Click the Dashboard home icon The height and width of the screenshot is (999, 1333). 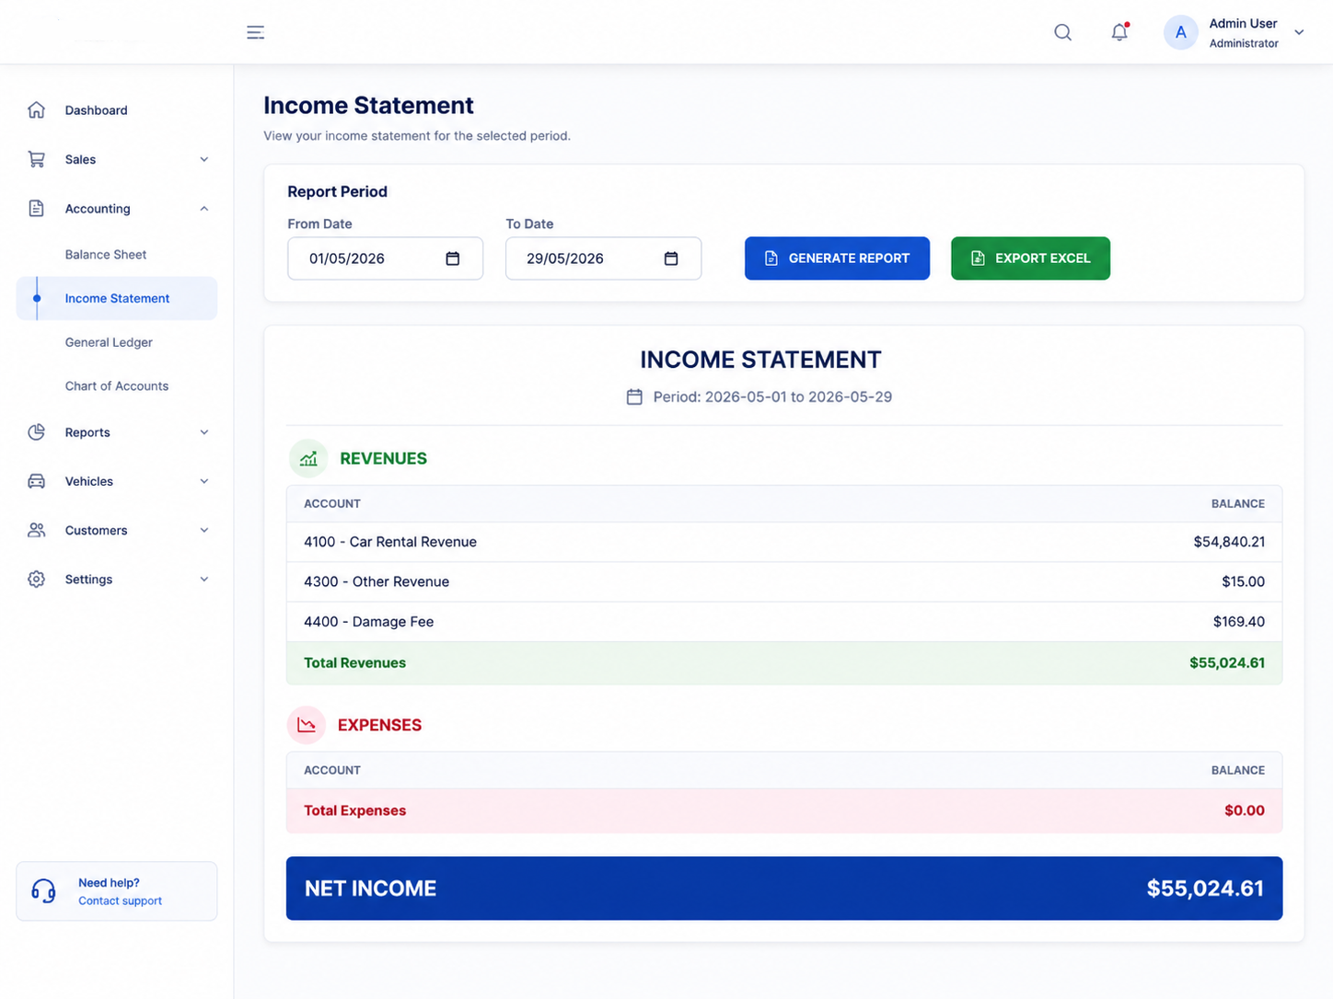click(x=36, y=110)
